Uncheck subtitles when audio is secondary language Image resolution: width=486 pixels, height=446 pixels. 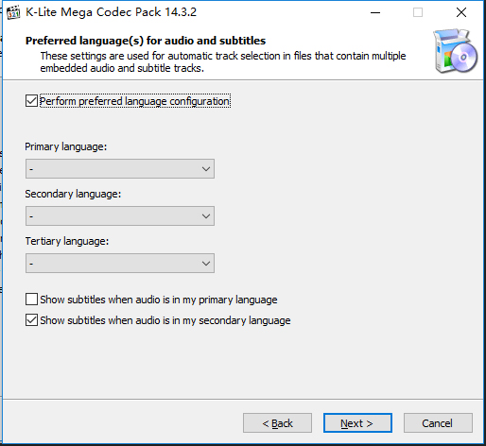tap(31, 320)
